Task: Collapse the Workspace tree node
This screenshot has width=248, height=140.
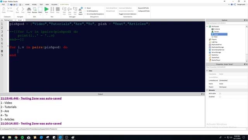Action: [207, 26]
